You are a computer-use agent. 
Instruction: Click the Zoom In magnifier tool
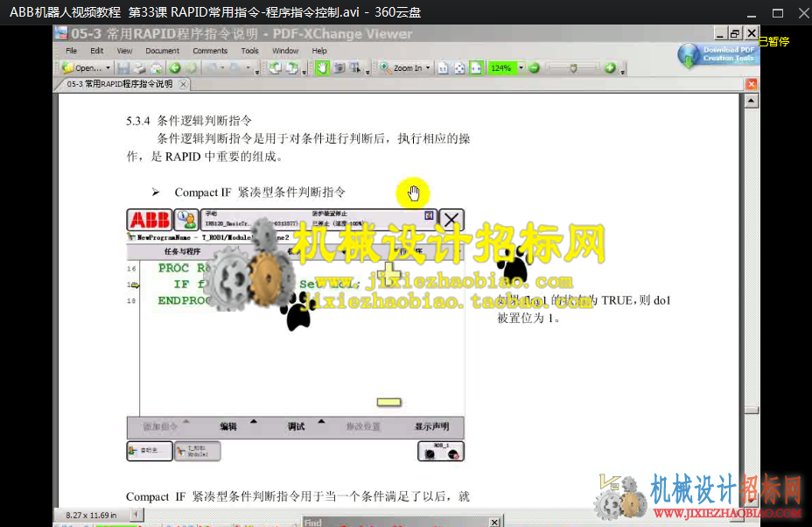click(402, 68)
